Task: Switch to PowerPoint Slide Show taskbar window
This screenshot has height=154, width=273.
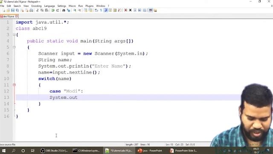Action: 183,151
